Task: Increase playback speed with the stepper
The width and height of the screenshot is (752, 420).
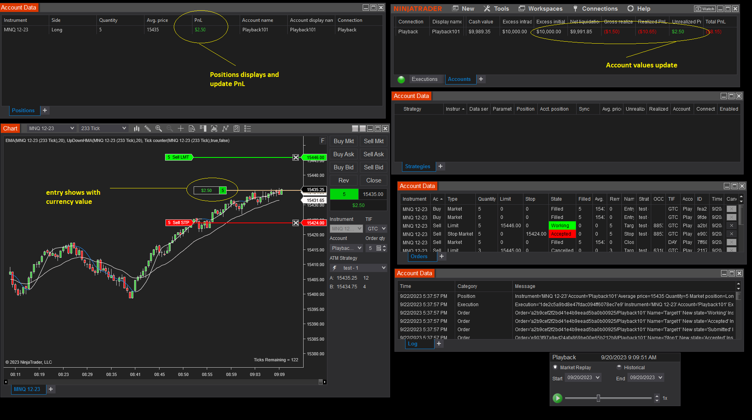Action: [657, 396]
